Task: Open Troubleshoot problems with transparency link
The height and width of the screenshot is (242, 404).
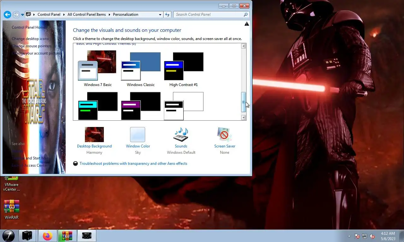Action: [133, 164]
